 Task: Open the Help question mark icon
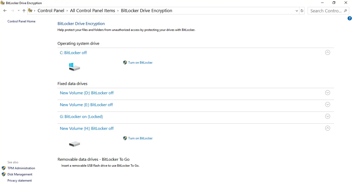click(x=350, y=18)
